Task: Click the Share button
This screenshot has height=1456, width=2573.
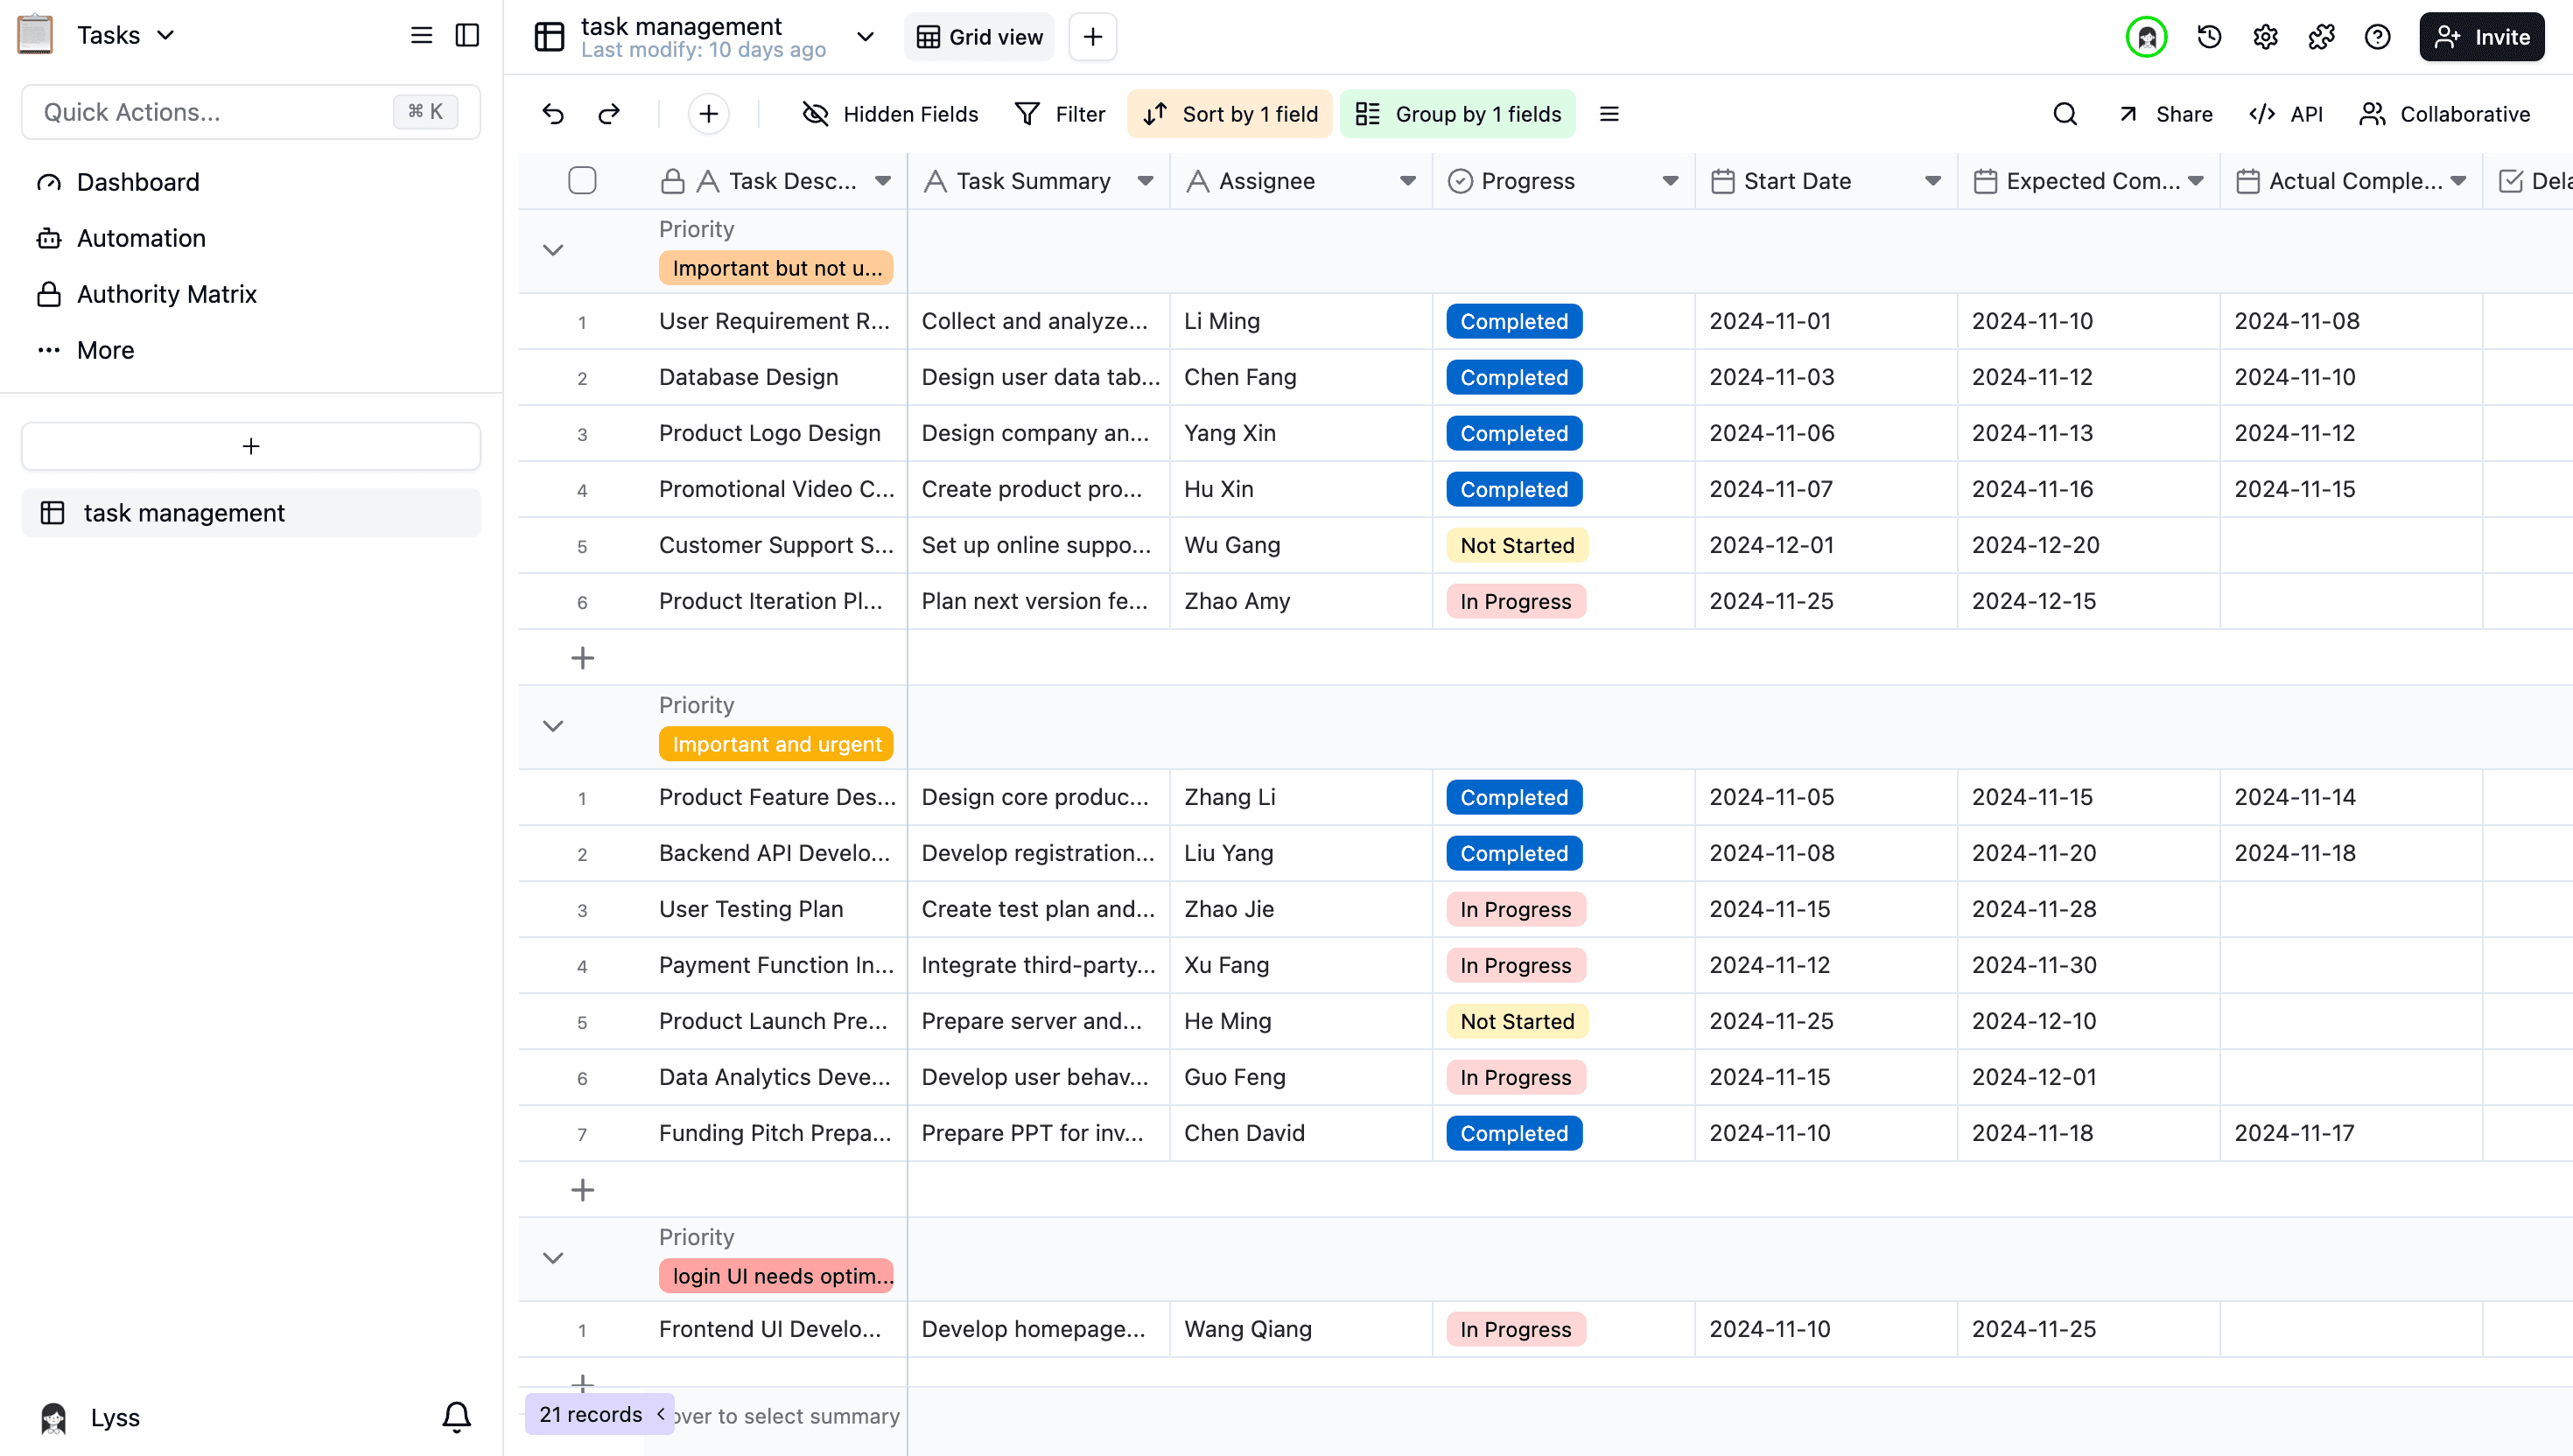Action: [x=2165, y=114]
